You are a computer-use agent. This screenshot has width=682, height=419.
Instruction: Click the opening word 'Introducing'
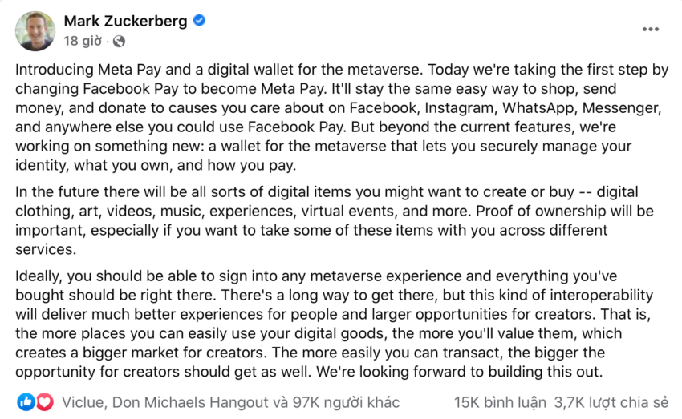pos(55,70)
